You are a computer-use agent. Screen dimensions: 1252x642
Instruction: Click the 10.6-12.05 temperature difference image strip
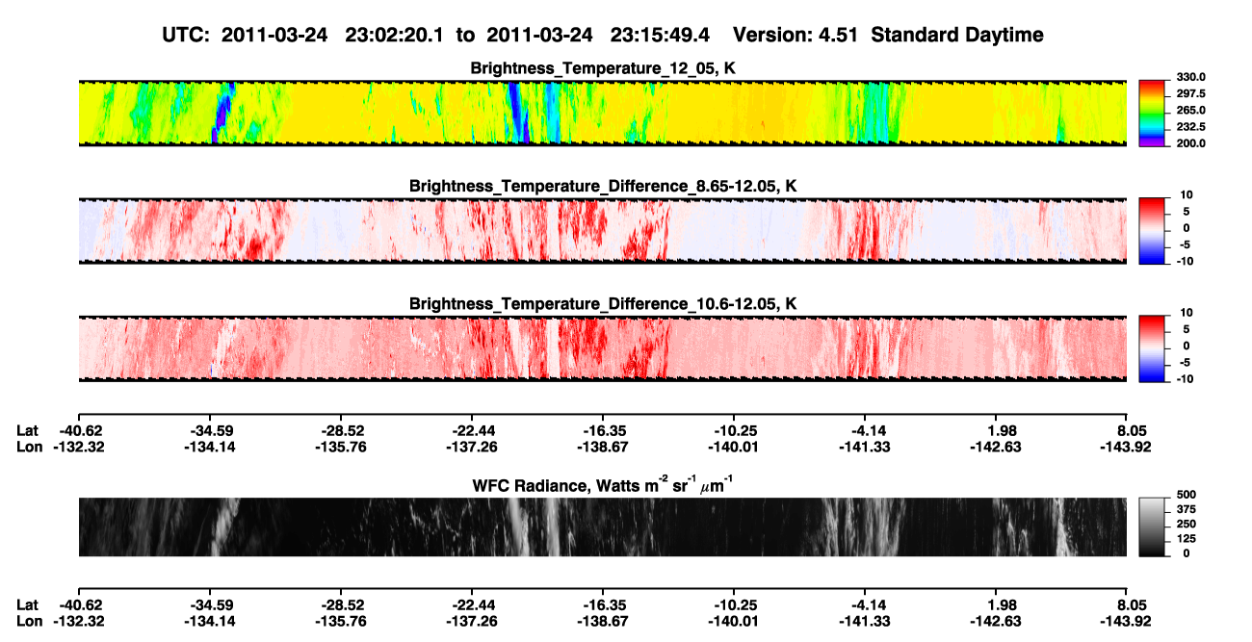602,348
